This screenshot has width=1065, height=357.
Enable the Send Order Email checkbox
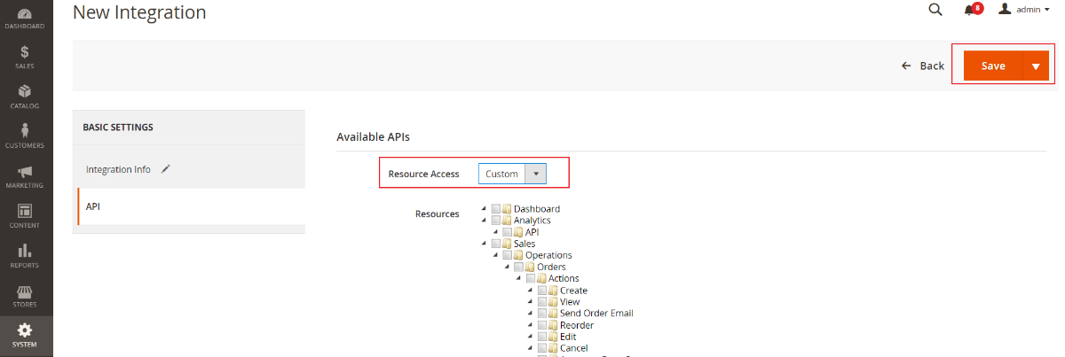click(542, 314)
